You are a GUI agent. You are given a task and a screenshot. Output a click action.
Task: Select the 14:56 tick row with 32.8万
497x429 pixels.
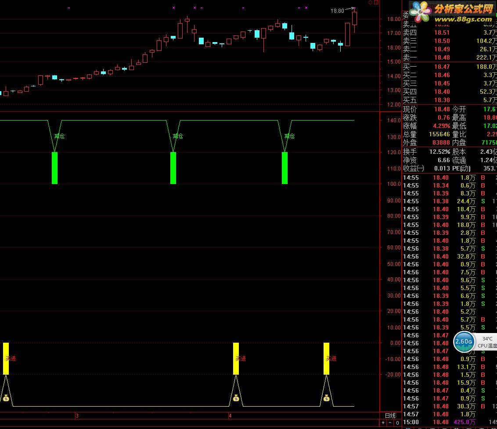pos(450,256)
